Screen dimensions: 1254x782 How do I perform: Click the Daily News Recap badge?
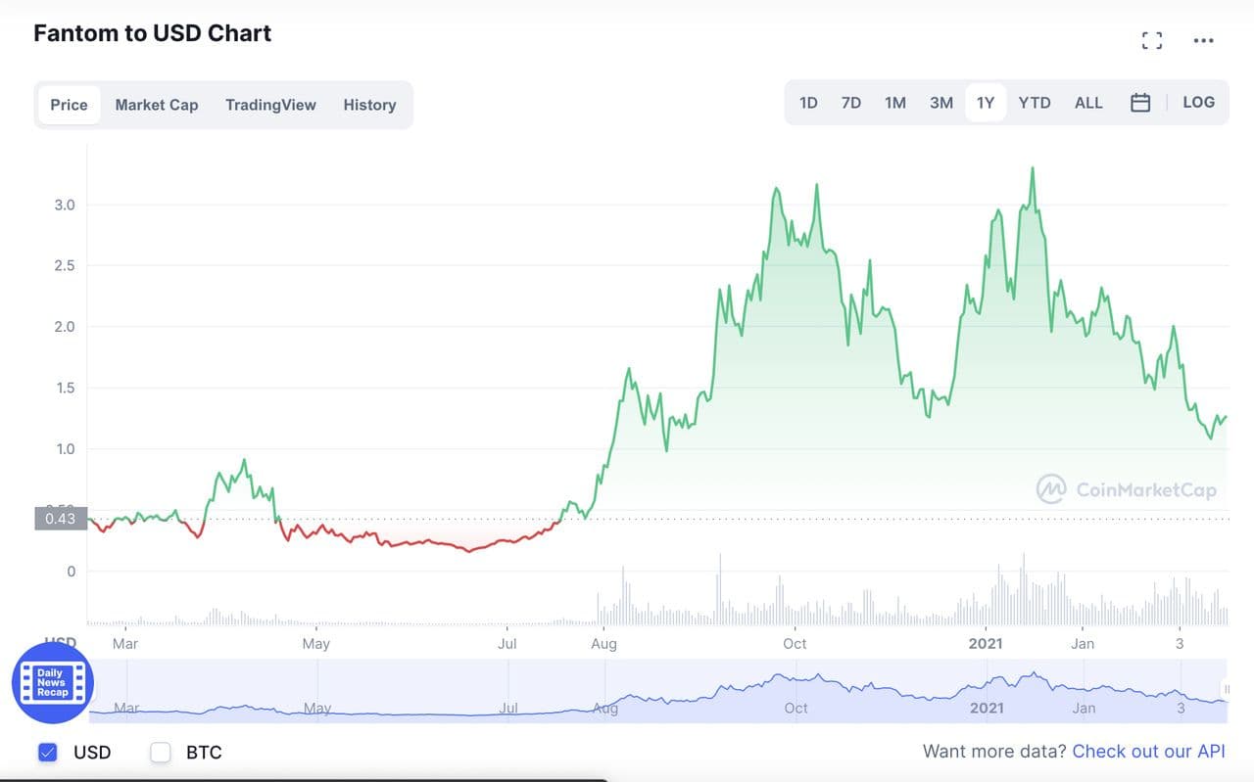pos(53,683)
